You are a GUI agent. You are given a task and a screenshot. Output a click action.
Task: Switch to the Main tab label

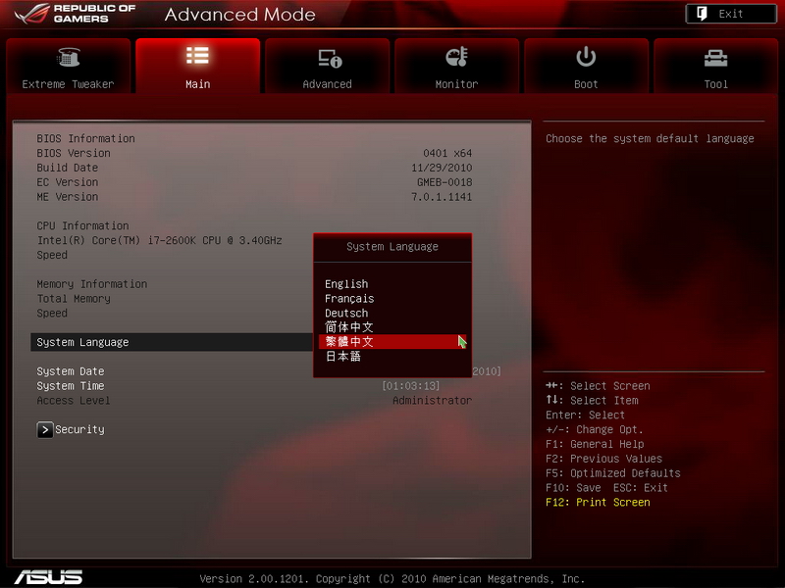[x=198, y=84]
